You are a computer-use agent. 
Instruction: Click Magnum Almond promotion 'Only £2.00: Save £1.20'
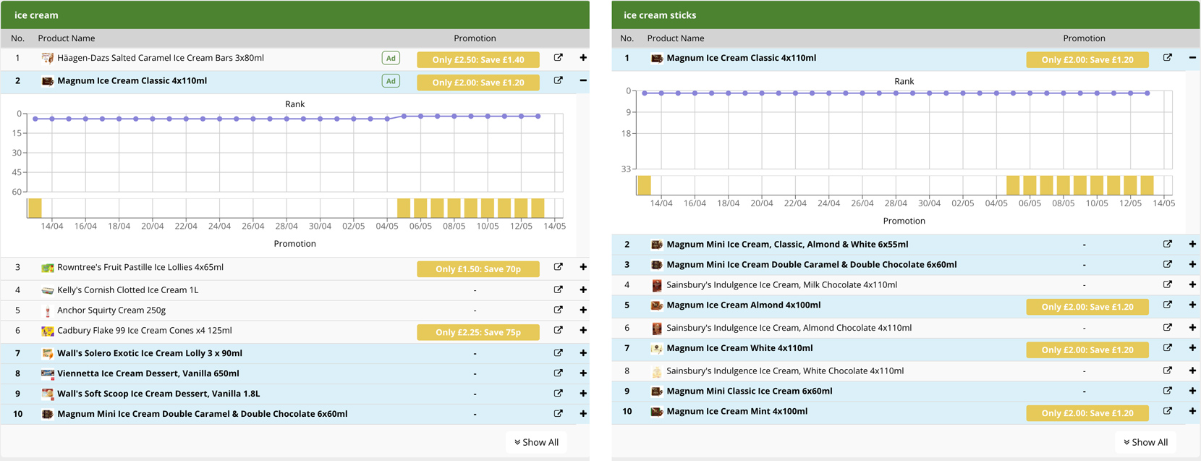click(1087, 307)
